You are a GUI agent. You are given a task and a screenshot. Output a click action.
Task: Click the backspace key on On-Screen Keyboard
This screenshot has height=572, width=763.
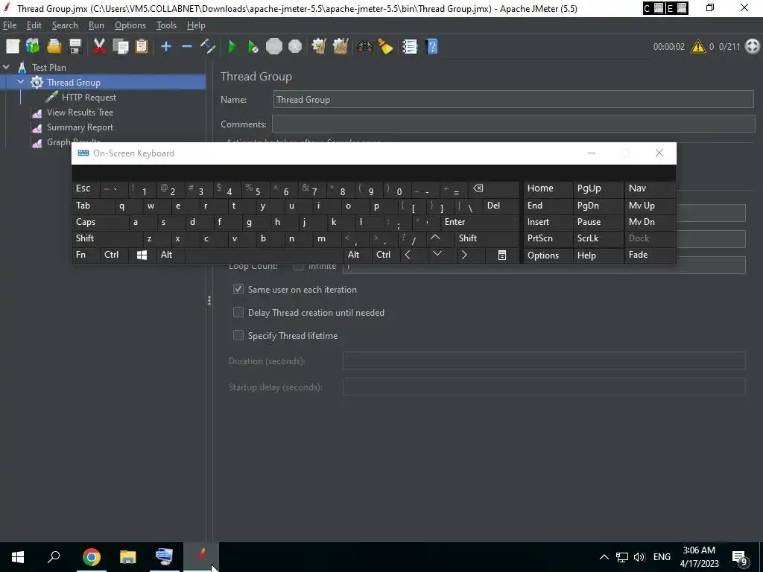(x=493, y=188)
